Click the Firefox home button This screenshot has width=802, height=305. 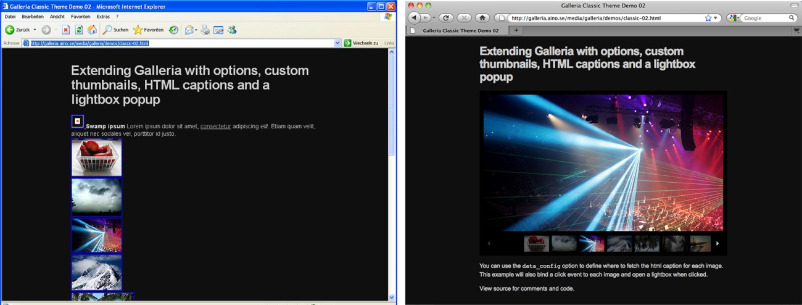point(482,18)
